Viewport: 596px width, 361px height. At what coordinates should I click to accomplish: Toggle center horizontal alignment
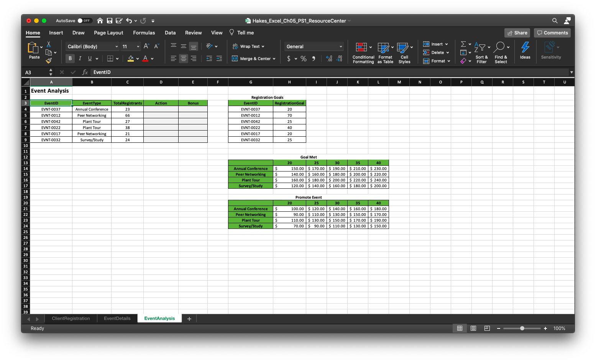pyautogui.click(x=184, y=59)
